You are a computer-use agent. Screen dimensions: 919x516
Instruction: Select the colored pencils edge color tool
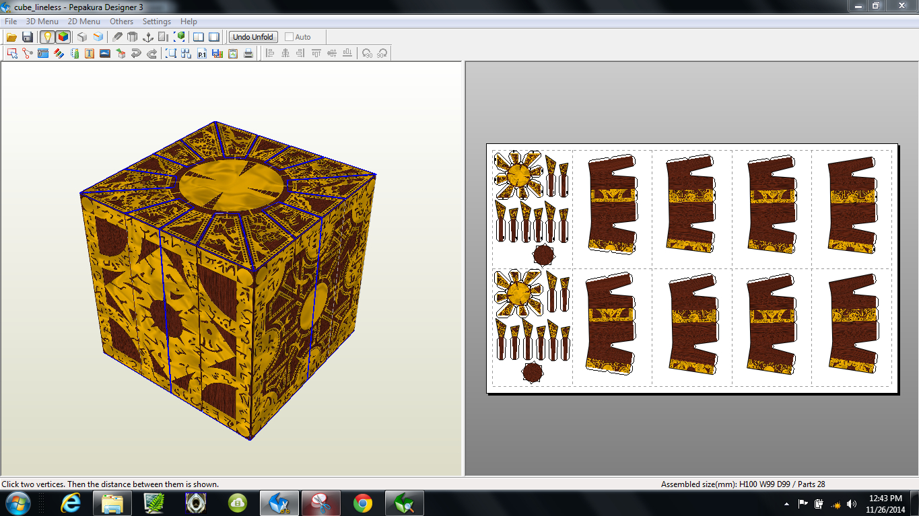(x=59, y=53)
